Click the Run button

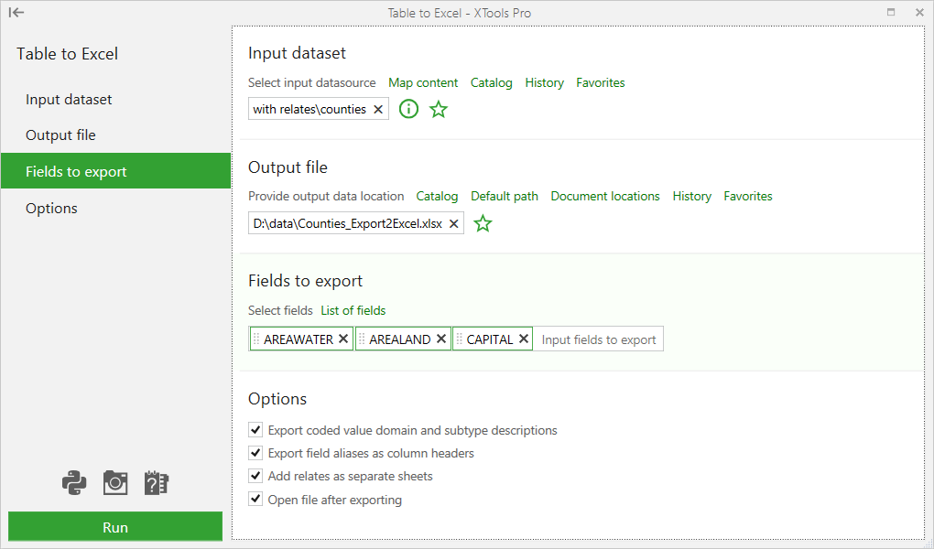115,526
